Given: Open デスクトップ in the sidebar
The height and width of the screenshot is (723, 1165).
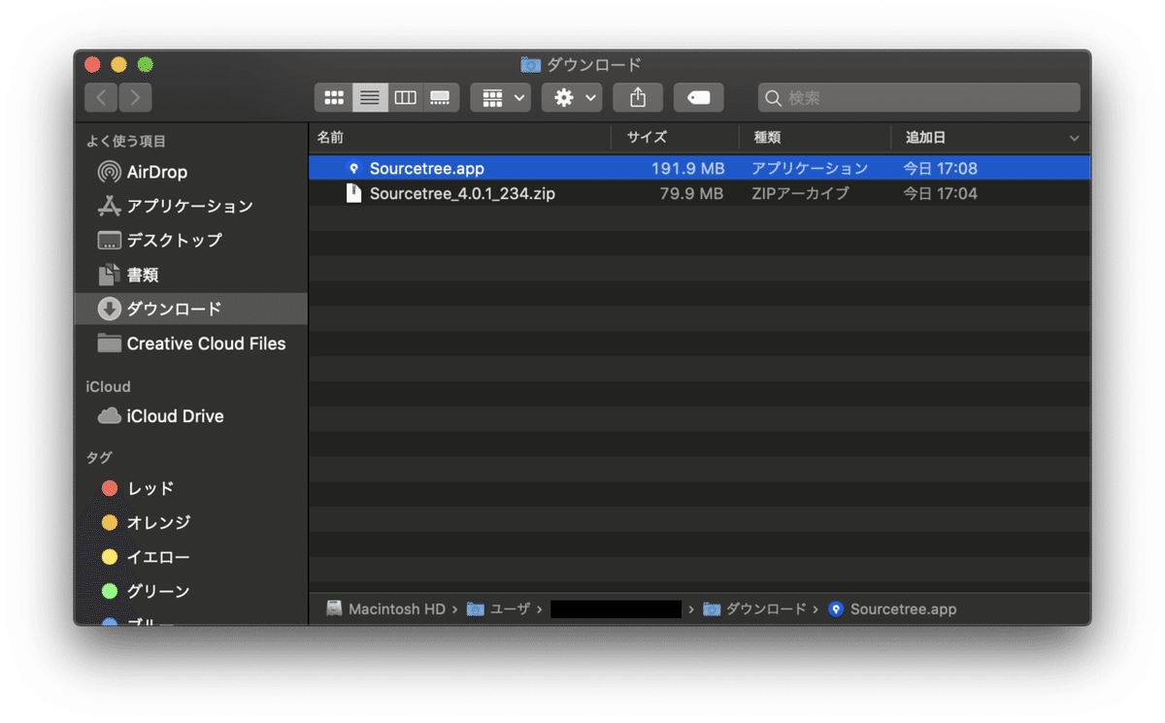Looking at the screenshot, I should coord(190,240).
